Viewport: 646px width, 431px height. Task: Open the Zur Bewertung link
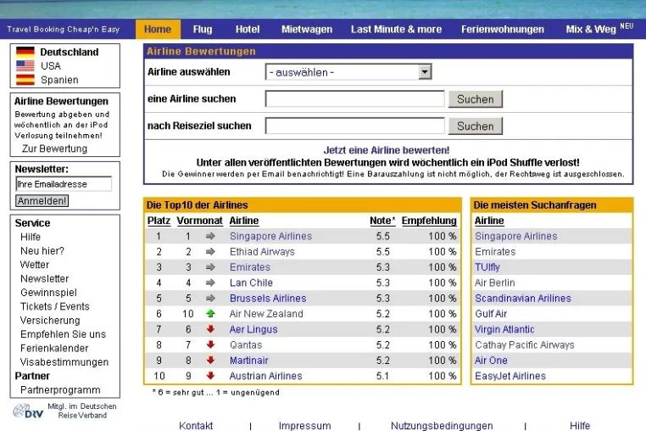pyautogui.click(x=54, y=148)
